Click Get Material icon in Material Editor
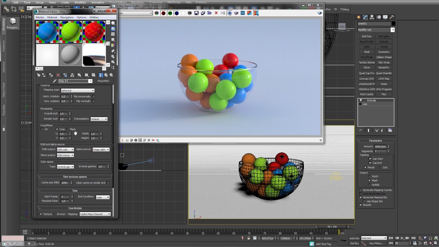This screenshot has height=247, width=439. point(38,75)
